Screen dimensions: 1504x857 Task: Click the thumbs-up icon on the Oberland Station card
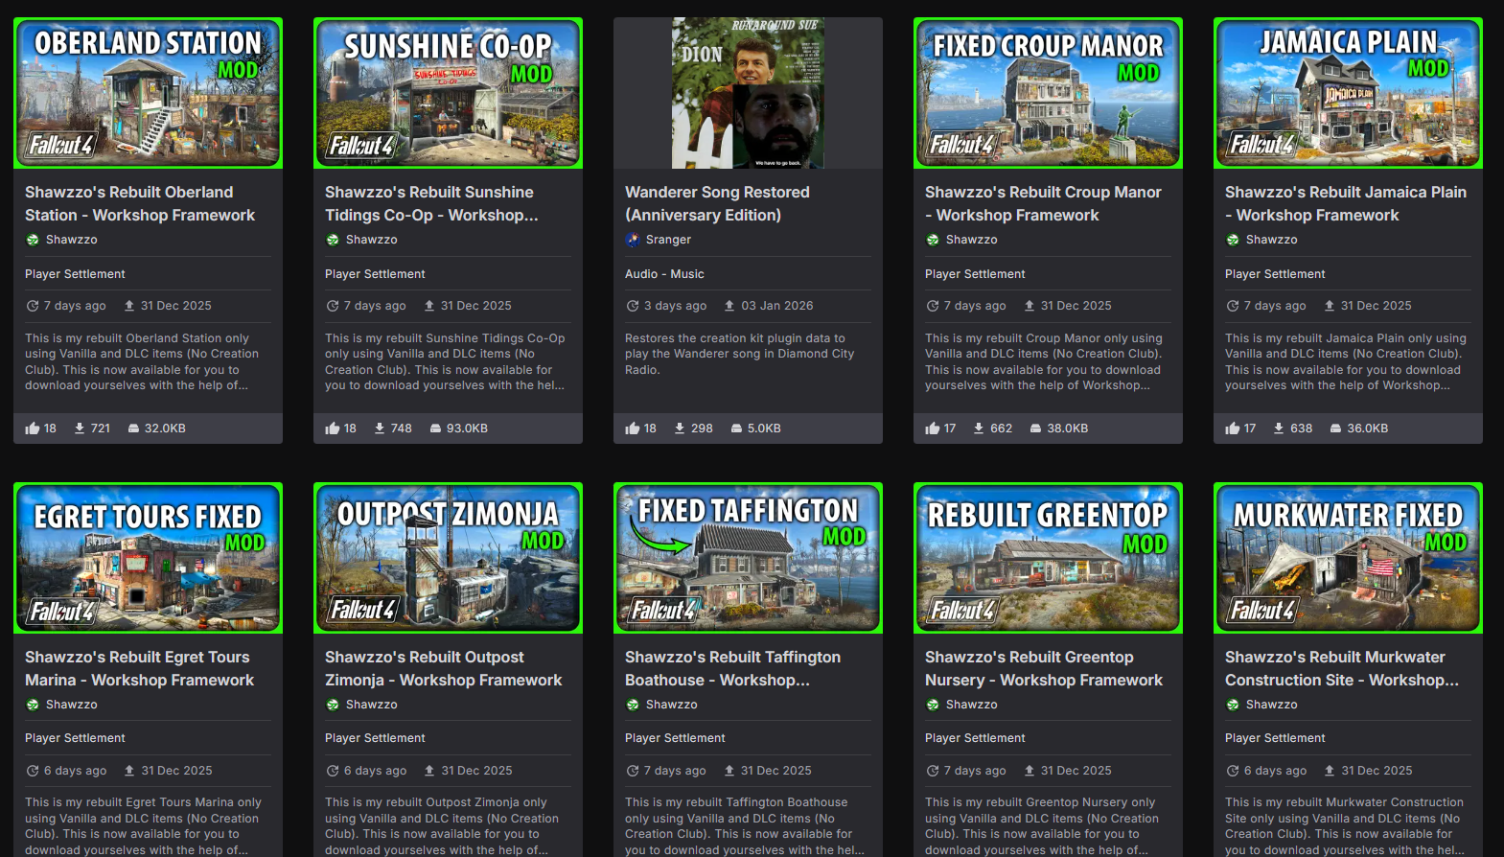click(x=33, y=428)
